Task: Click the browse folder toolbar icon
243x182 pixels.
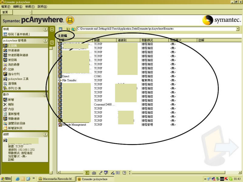Action: (x=73, y=29)
